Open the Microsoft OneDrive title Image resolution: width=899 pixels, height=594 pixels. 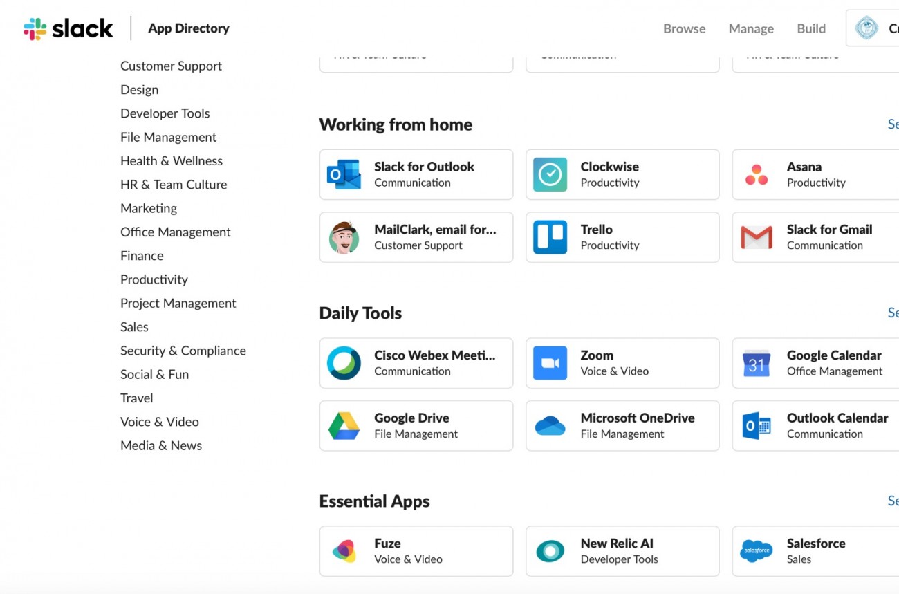coord(638,418)
